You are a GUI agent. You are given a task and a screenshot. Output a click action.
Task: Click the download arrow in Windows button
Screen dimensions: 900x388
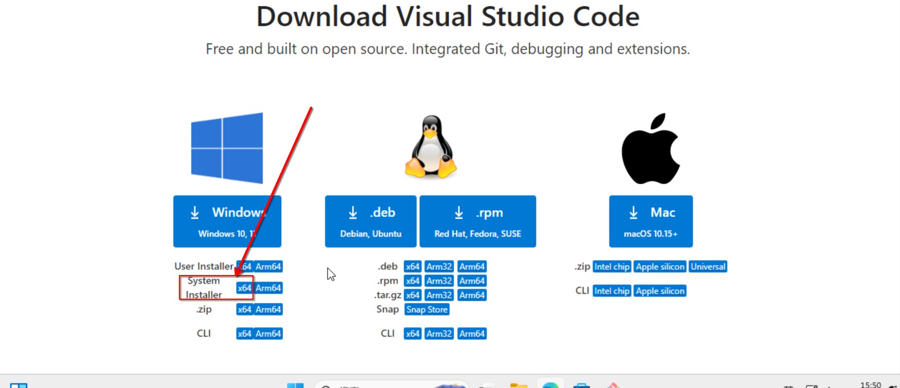(195, 212)
